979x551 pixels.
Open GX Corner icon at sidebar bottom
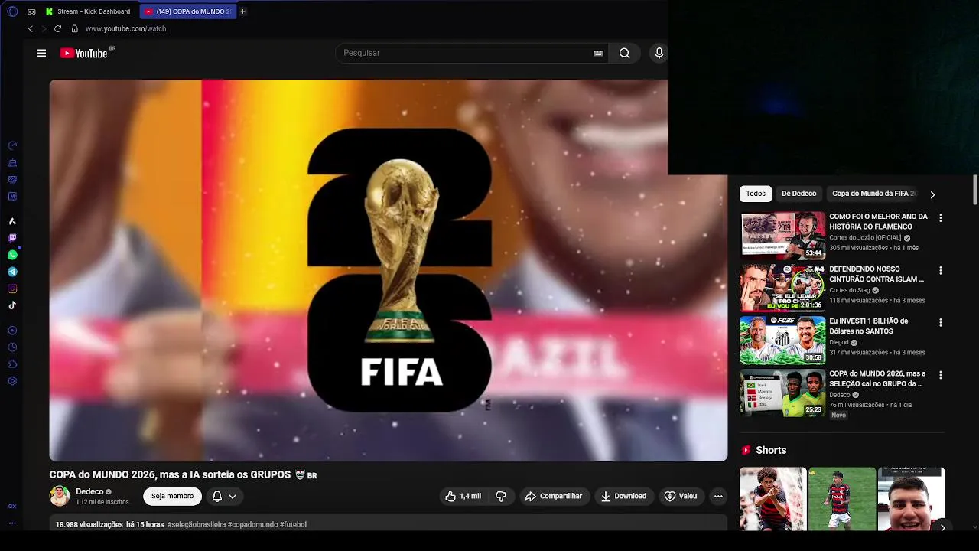coord(12,507)
